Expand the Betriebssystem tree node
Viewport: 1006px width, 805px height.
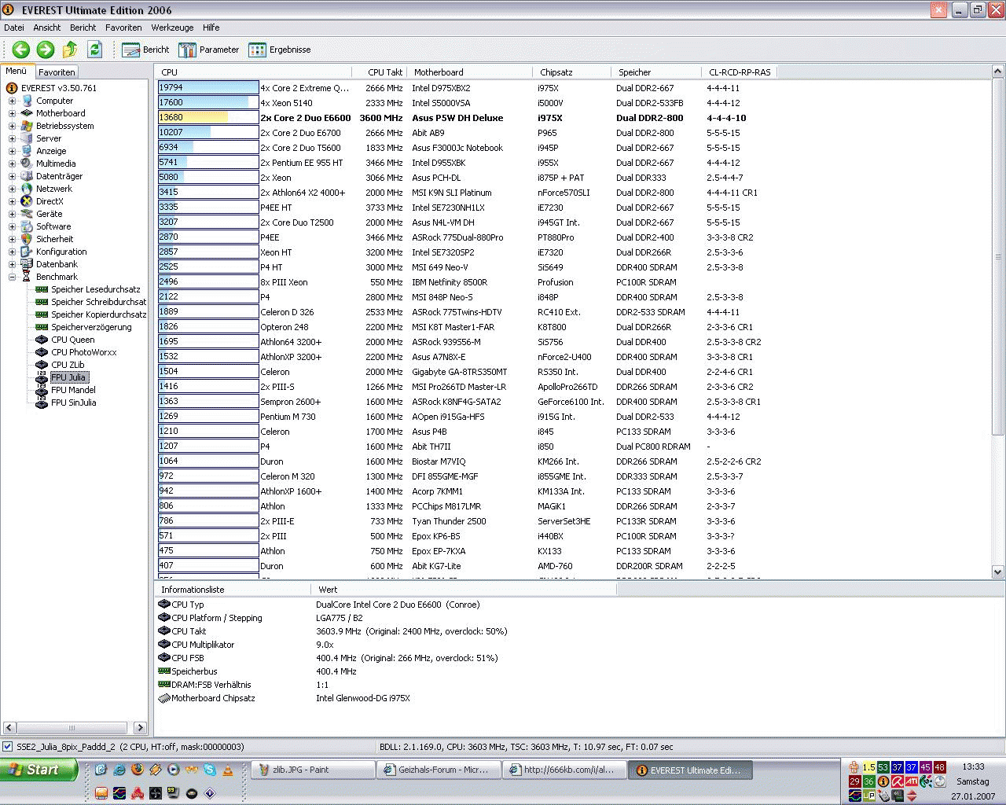pos(12,126)
